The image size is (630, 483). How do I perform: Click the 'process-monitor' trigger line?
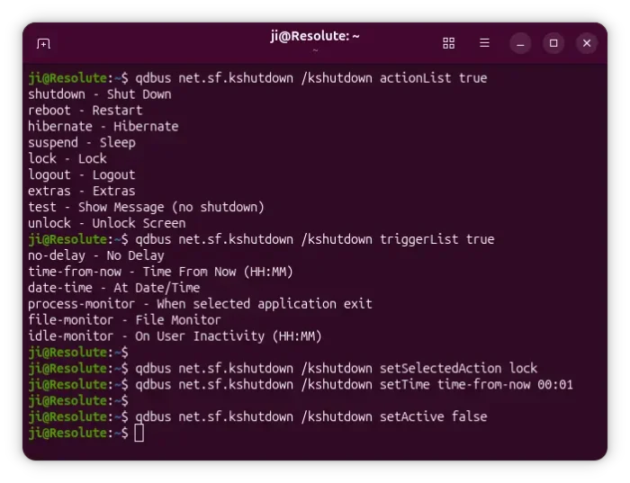tap(200, 304)
